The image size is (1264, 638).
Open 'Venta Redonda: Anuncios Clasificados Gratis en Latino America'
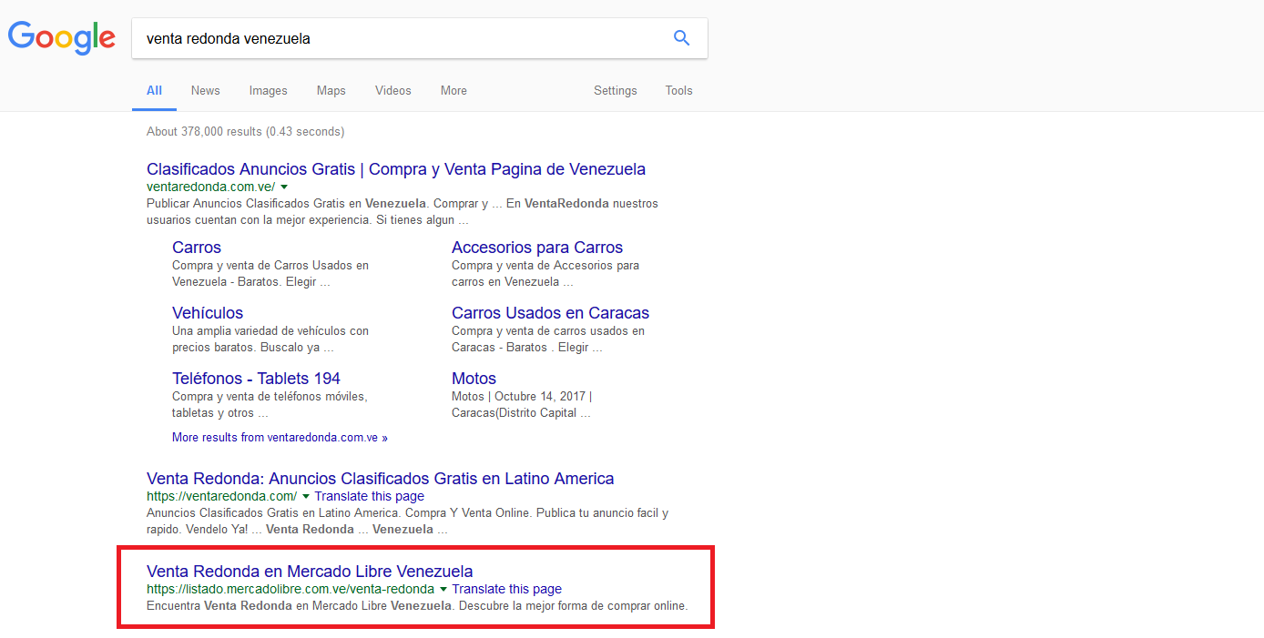(x=381, y=479)
